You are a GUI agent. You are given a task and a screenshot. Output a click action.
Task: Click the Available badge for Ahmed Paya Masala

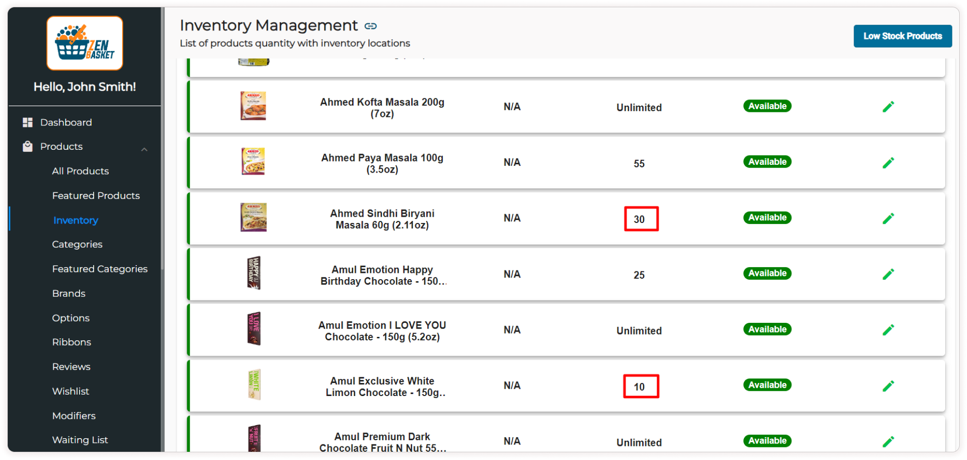(767, 162)
